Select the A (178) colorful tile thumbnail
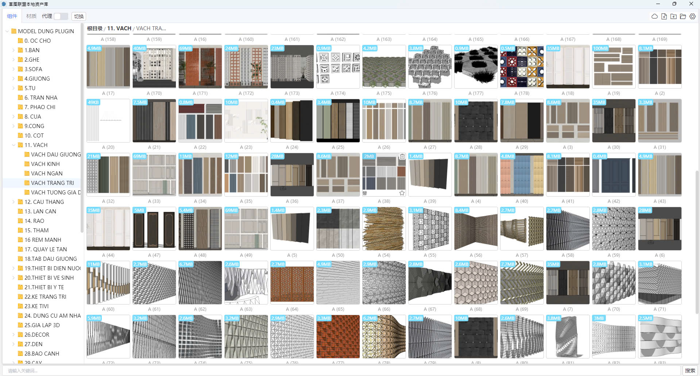This screenshot has height=376, width=700. [x=522, y=67]
